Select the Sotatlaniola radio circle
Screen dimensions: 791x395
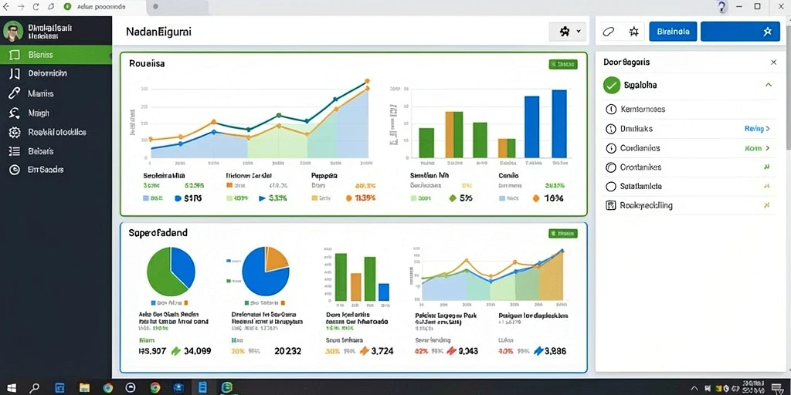point(611,187)
